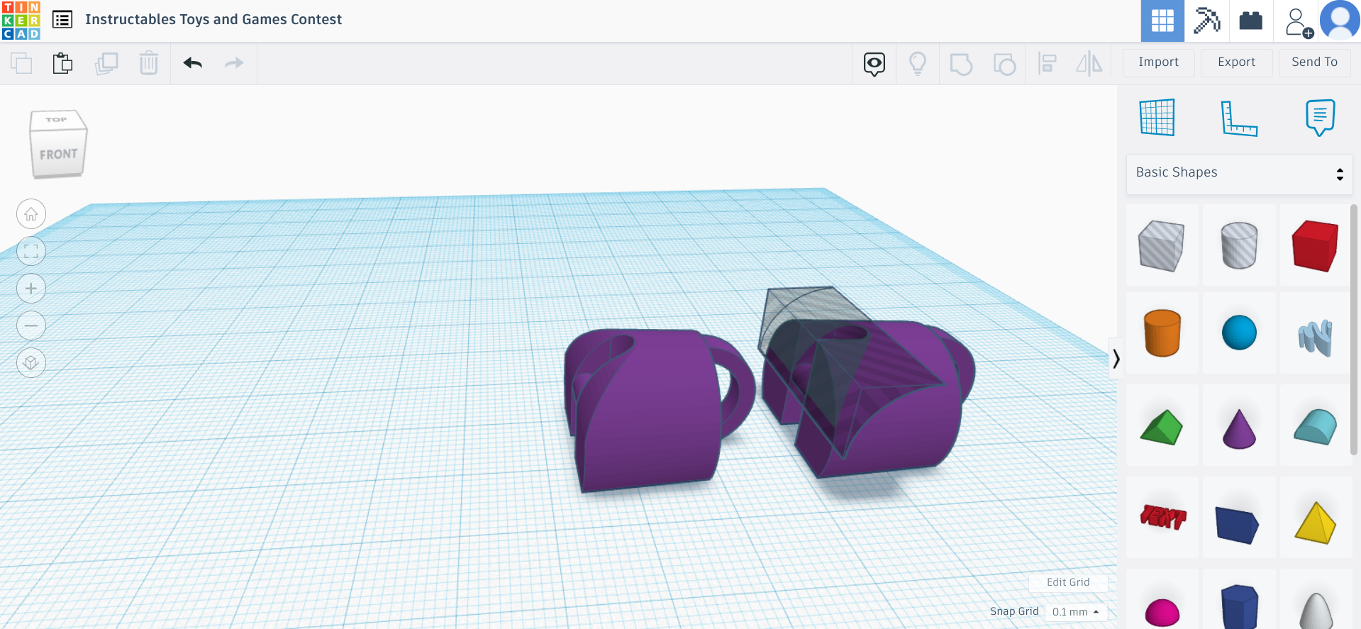The height and width of the screenshot is (629, 1361).
Task: Zoom out with minus button
Action: (31, 325)
